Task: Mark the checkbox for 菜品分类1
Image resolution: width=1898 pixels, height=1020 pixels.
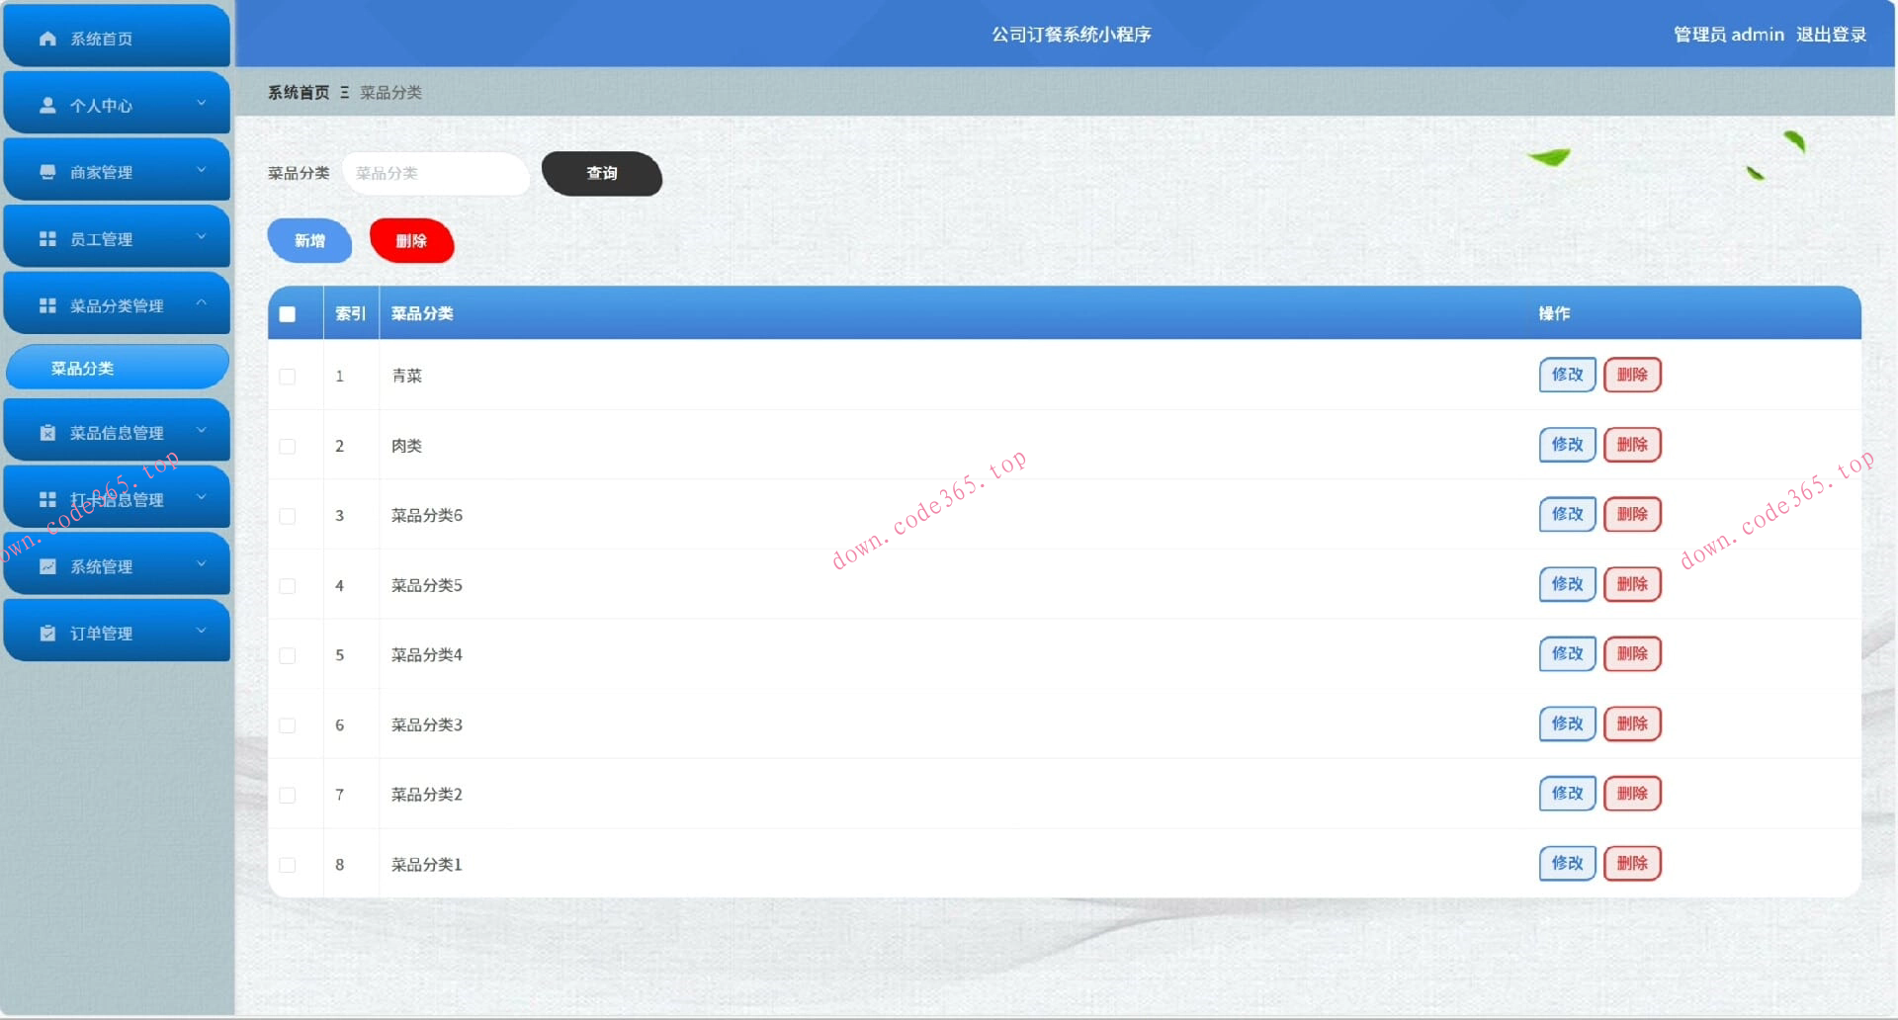Action: tap(288, 866)
